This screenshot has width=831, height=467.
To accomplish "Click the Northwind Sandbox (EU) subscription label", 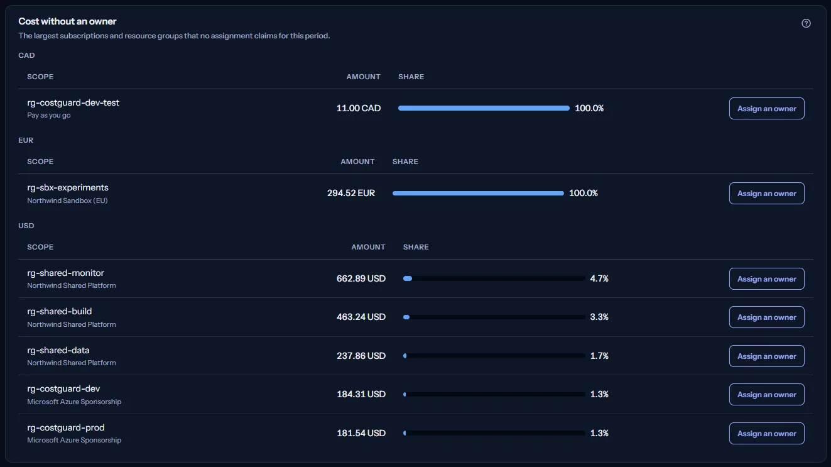I will 68,201.
